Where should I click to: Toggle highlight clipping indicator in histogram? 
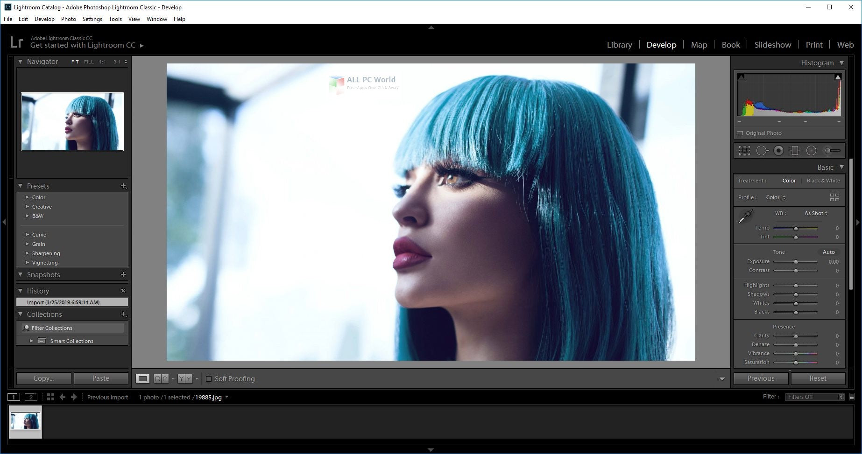838,77
